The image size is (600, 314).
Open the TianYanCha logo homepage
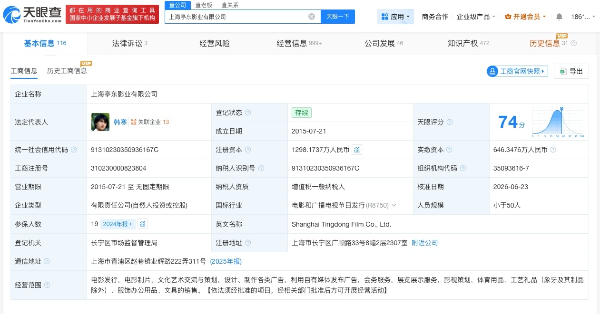[x=32, y=15]
